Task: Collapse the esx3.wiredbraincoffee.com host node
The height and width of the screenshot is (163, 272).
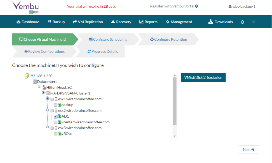Action: pos(48,128)
